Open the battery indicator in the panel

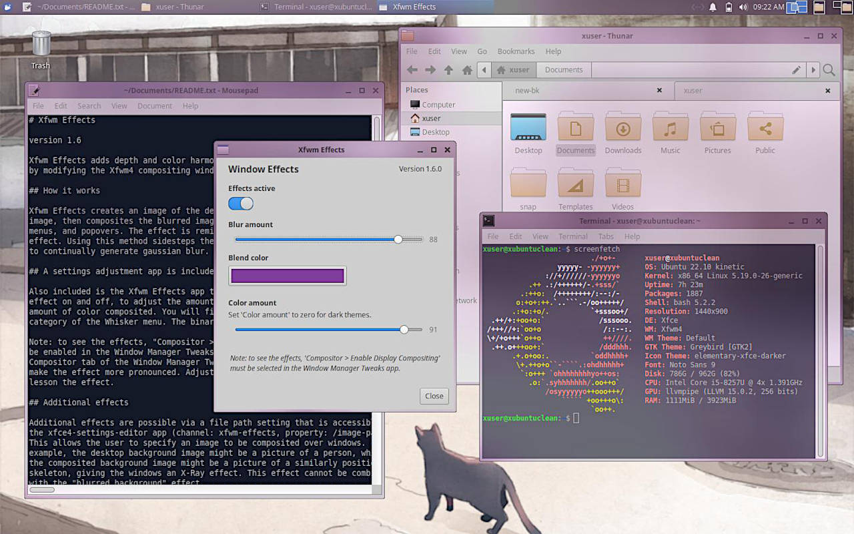pyautogui.click(x=729, y=7)
